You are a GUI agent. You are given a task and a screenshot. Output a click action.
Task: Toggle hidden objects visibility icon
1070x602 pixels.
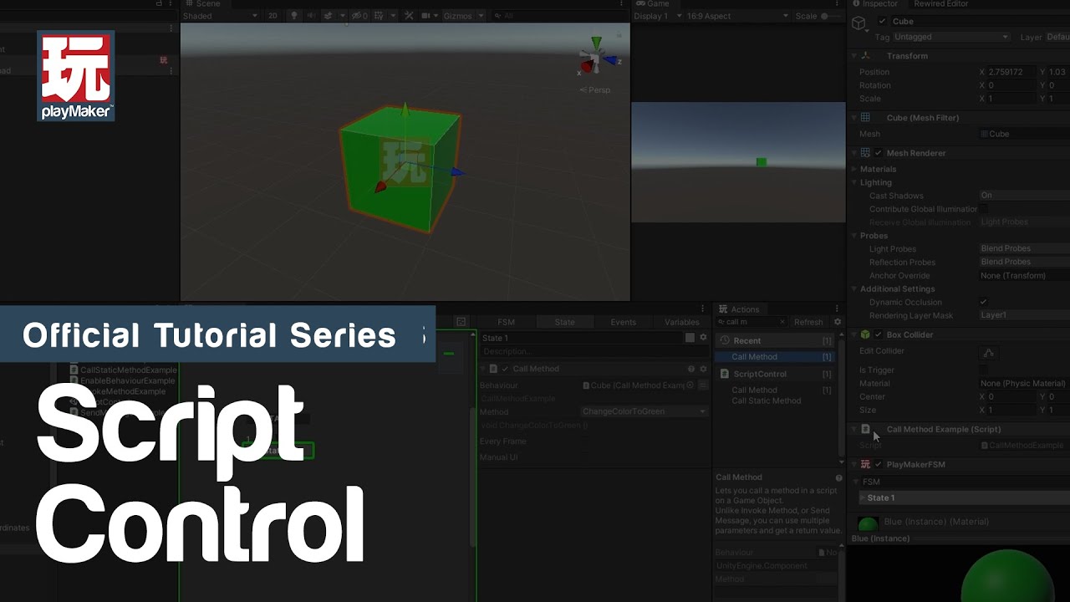point(359,16)
